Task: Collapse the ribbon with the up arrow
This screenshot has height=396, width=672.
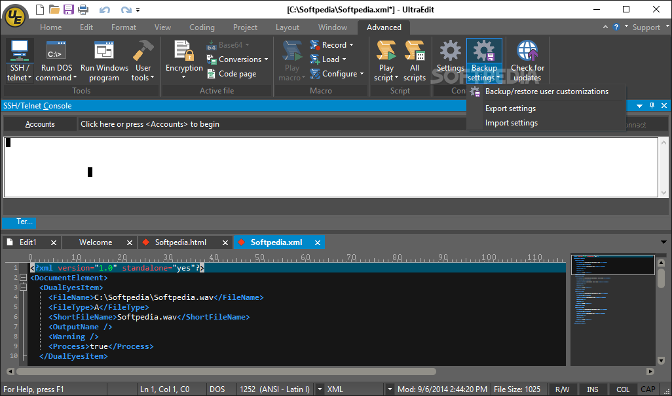Action: [x=605, y=27]
